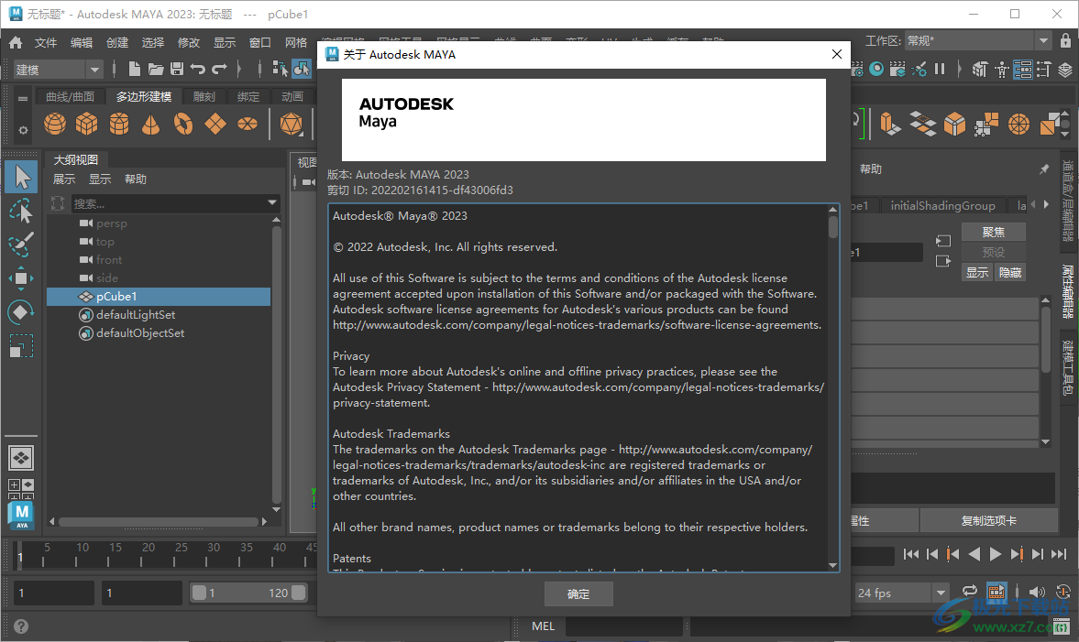Click the polygon torus shelf icon
Image resolution: width=1079 pixels, height=642 pixels.
(x=183, y=124)
